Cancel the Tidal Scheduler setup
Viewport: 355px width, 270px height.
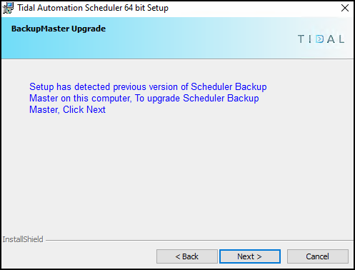tap(318, 256)
